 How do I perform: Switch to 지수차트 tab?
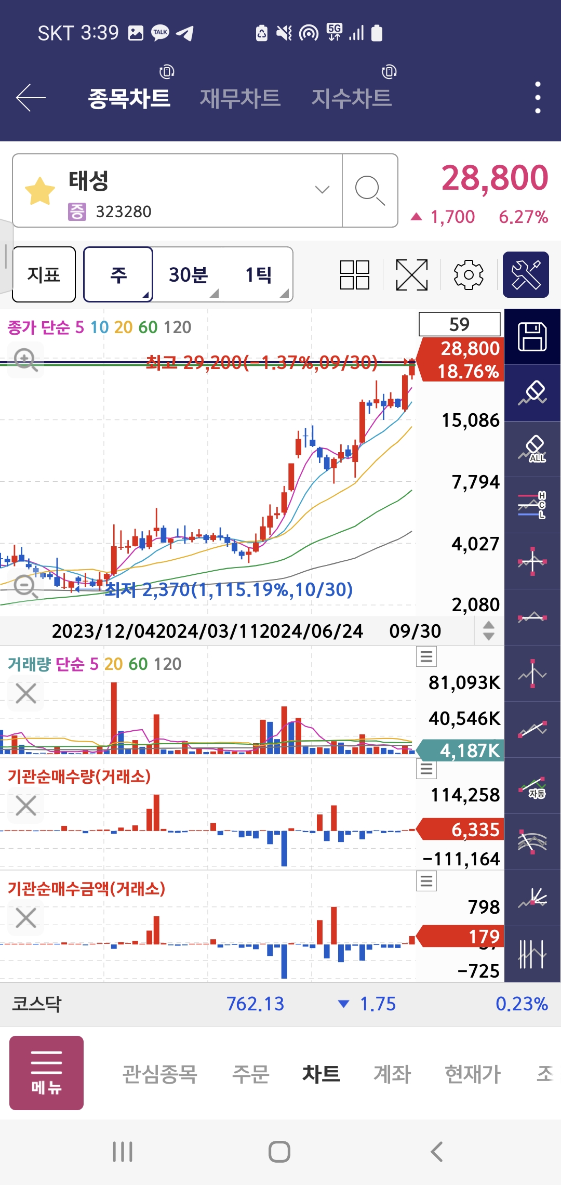pyautogui.click(x=351, y=98)
